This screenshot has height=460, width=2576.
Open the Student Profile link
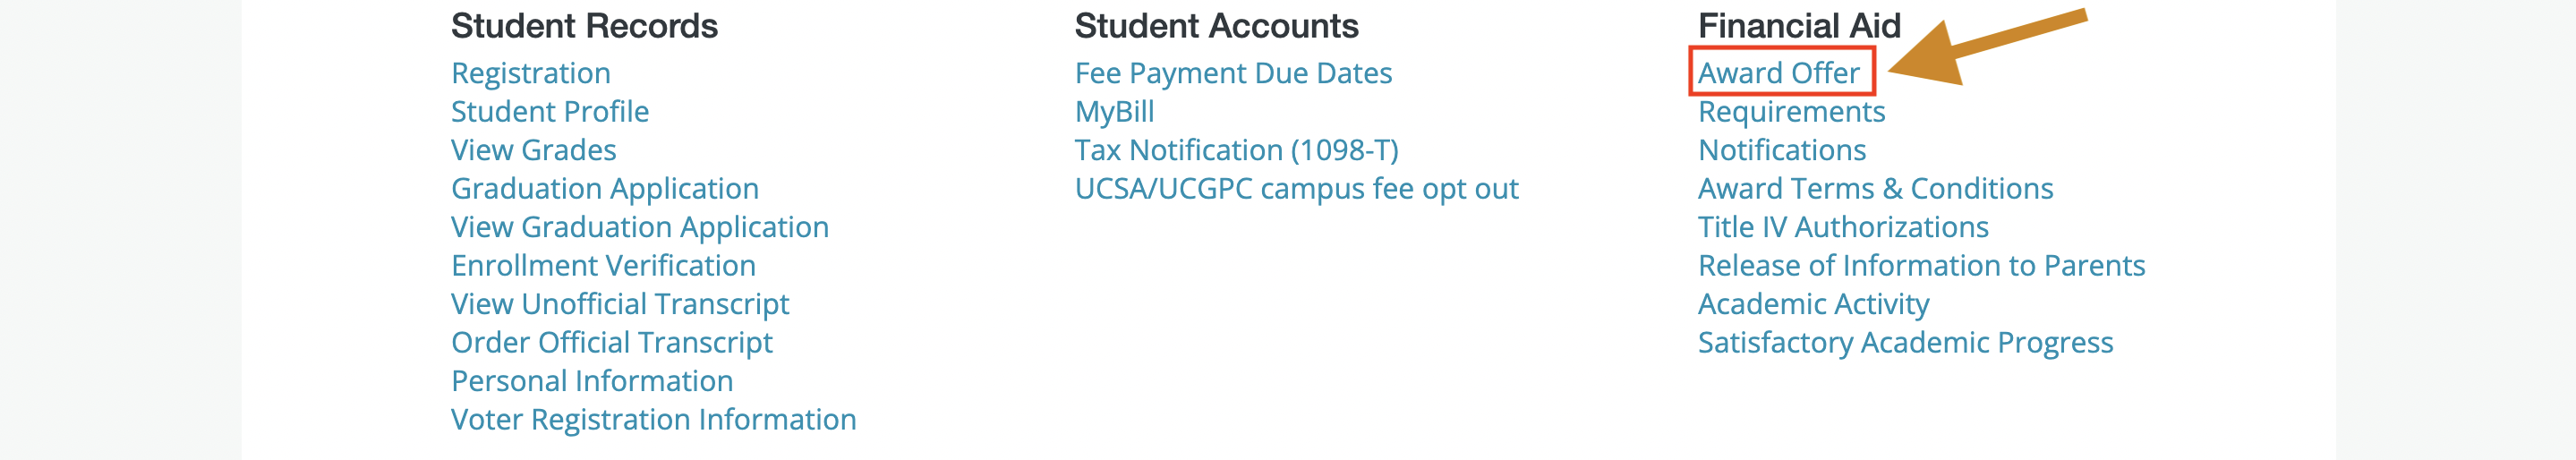(x=550, y=112)
